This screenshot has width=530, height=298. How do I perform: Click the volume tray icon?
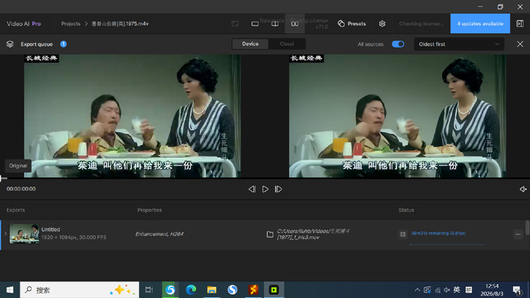[447, 290]
